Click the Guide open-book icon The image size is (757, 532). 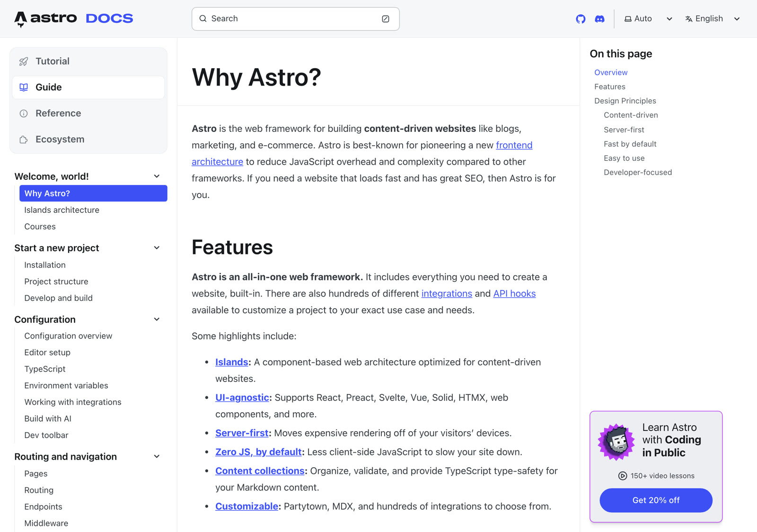tap(24, 87)
